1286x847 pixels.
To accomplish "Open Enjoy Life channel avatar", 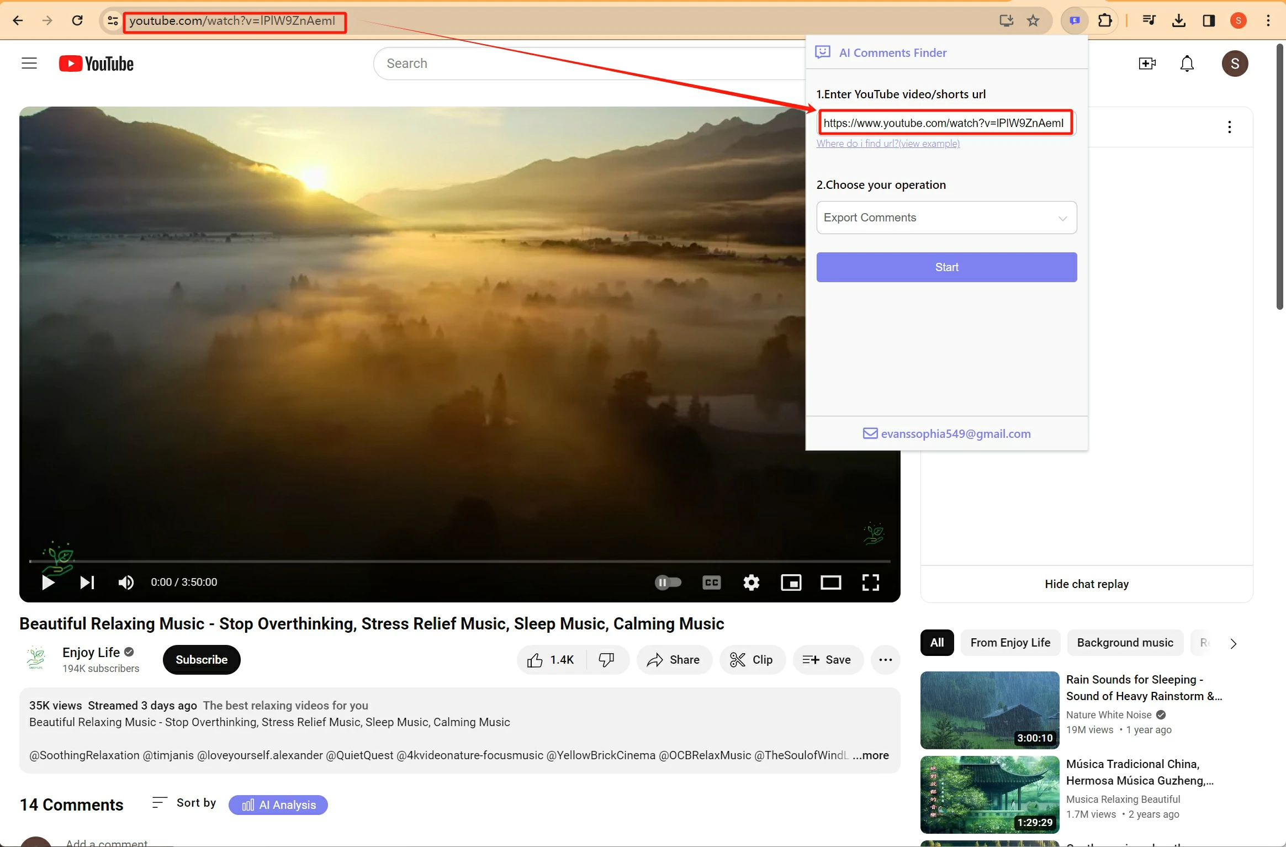I will tap(36, 658).
